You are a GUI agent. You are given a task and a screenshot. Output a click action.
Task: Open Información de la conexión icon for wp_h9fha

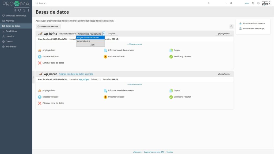click(105, 50)
